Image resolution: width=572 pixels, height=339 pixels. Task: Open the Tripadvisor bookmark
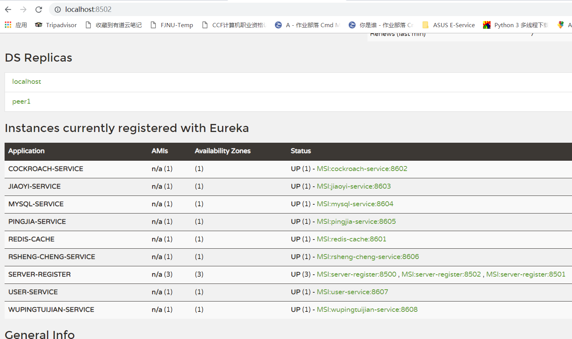56,25
